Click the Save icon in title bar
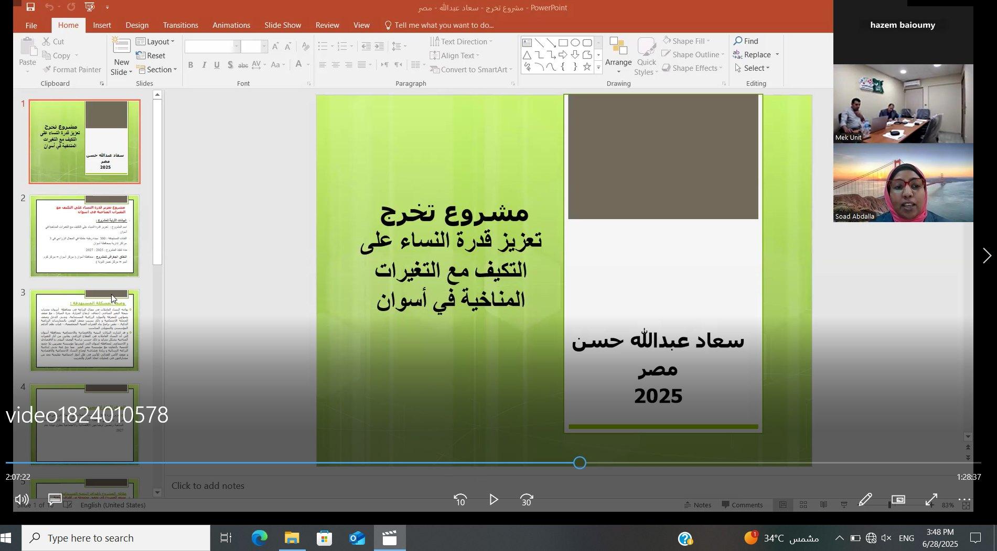This screenshot has height=551, width=997. [30, 7]
